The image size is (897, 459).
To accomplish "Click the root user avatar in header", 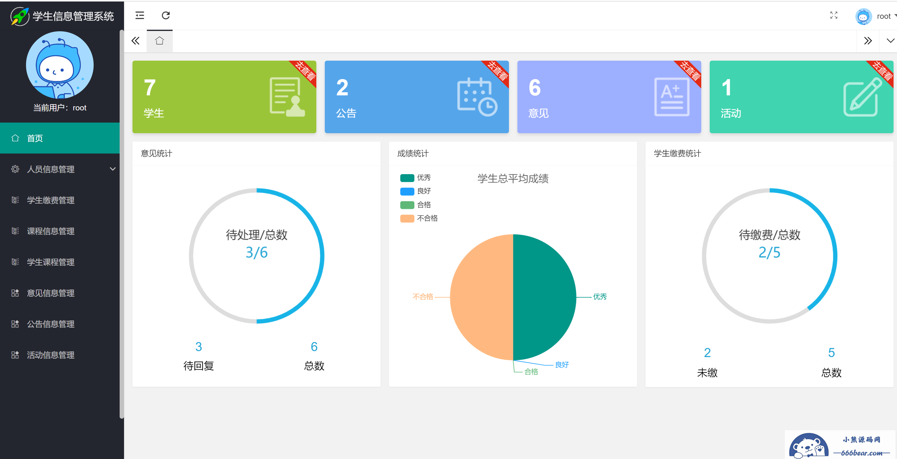I will pyautogui.click(x=863, y=16).
